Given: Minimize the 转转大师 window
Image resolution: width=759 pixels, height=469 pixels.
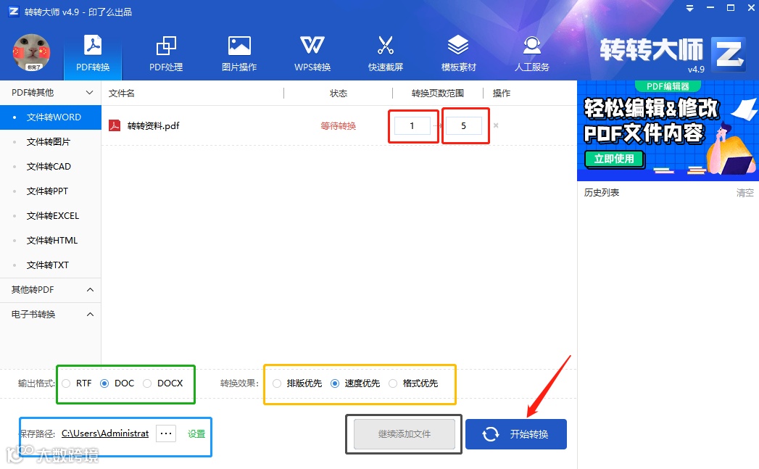Looking at the screenshot, I should 710,8.
